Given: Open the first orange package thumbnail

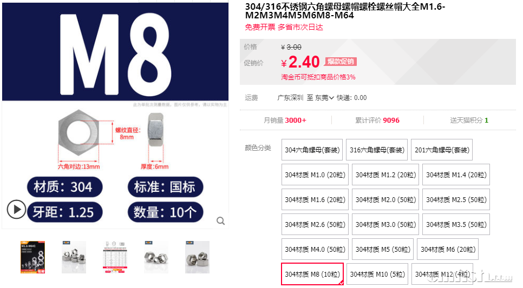Looking at the screenshot, I should [x=32, y=257].
